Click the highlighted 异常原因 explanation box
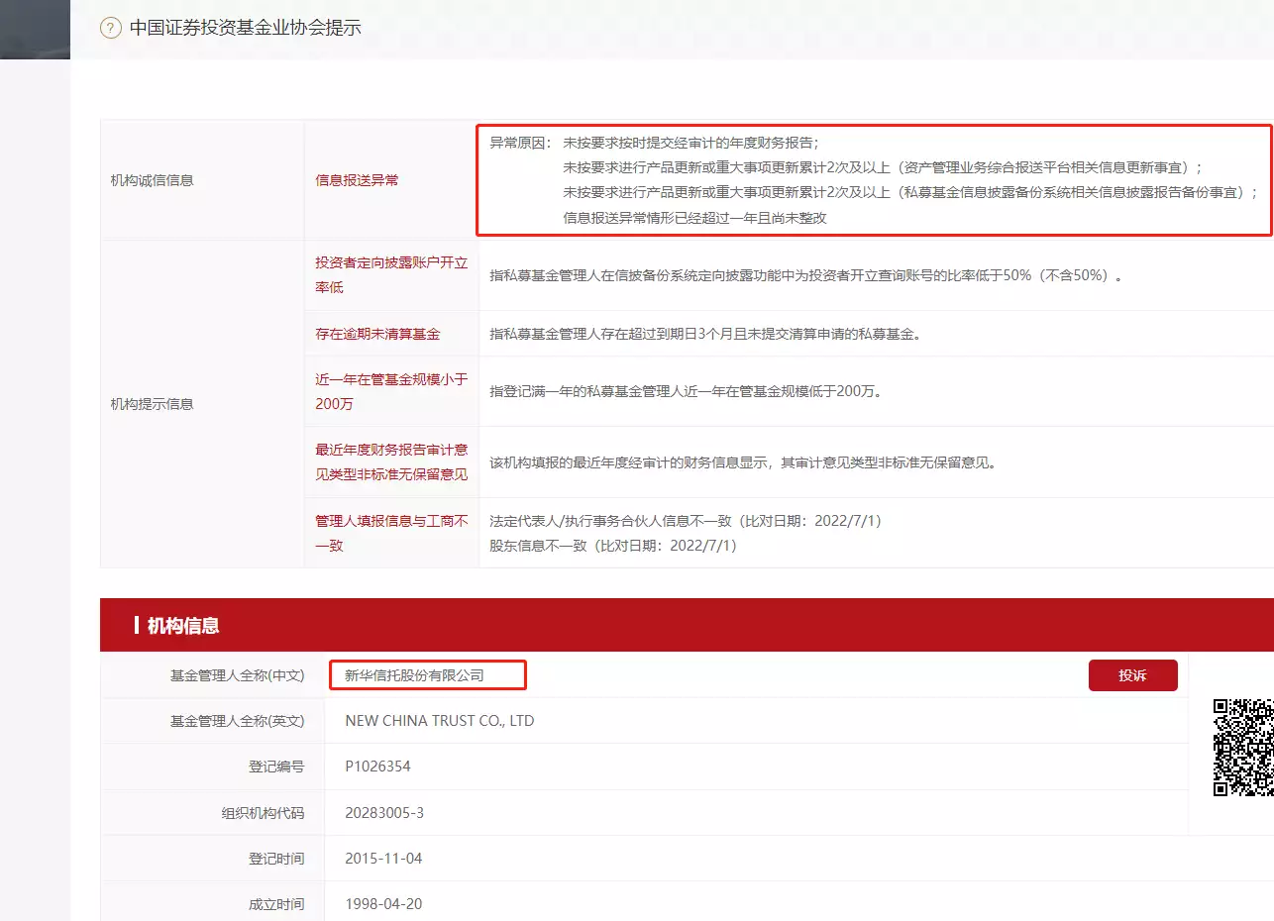Viewport: 1274px width, 921px height. 872,179
